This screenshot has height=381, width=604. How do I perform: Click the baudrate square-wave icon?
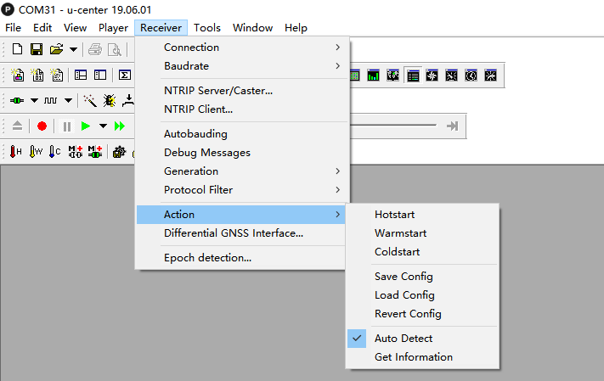click(x=50, y=100)
